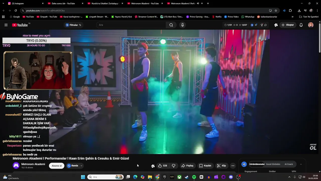Viewport: 321px width, 181px height.
Task: Click the Oluştur create button
Action: pos(288,25)
